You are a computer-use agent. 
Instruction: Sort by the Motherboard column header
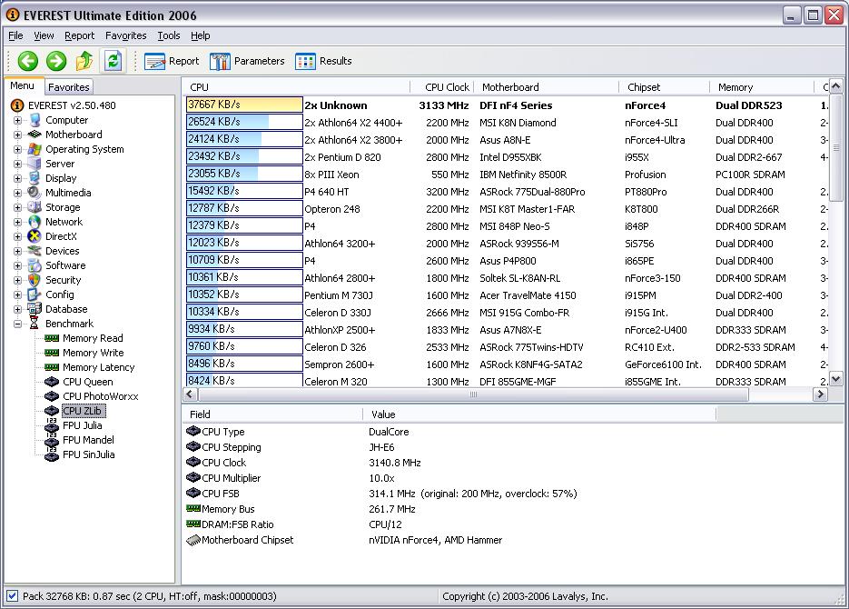click(x=547, y=87)
